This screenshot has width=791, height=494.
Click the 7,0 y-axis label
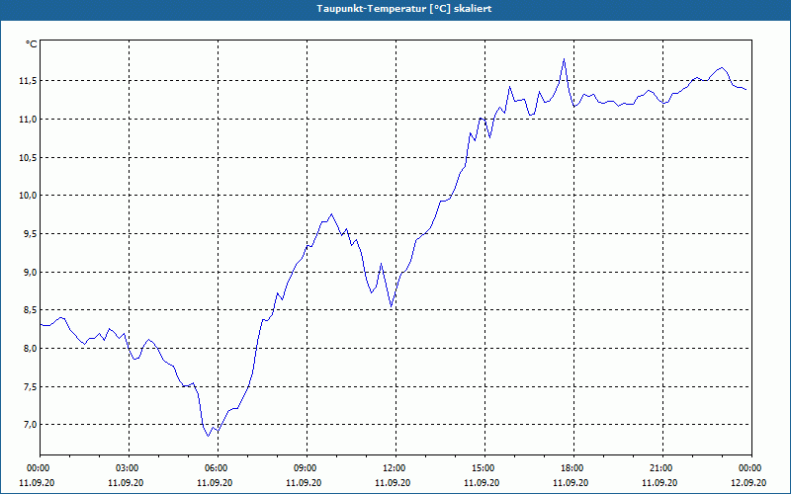29,425
